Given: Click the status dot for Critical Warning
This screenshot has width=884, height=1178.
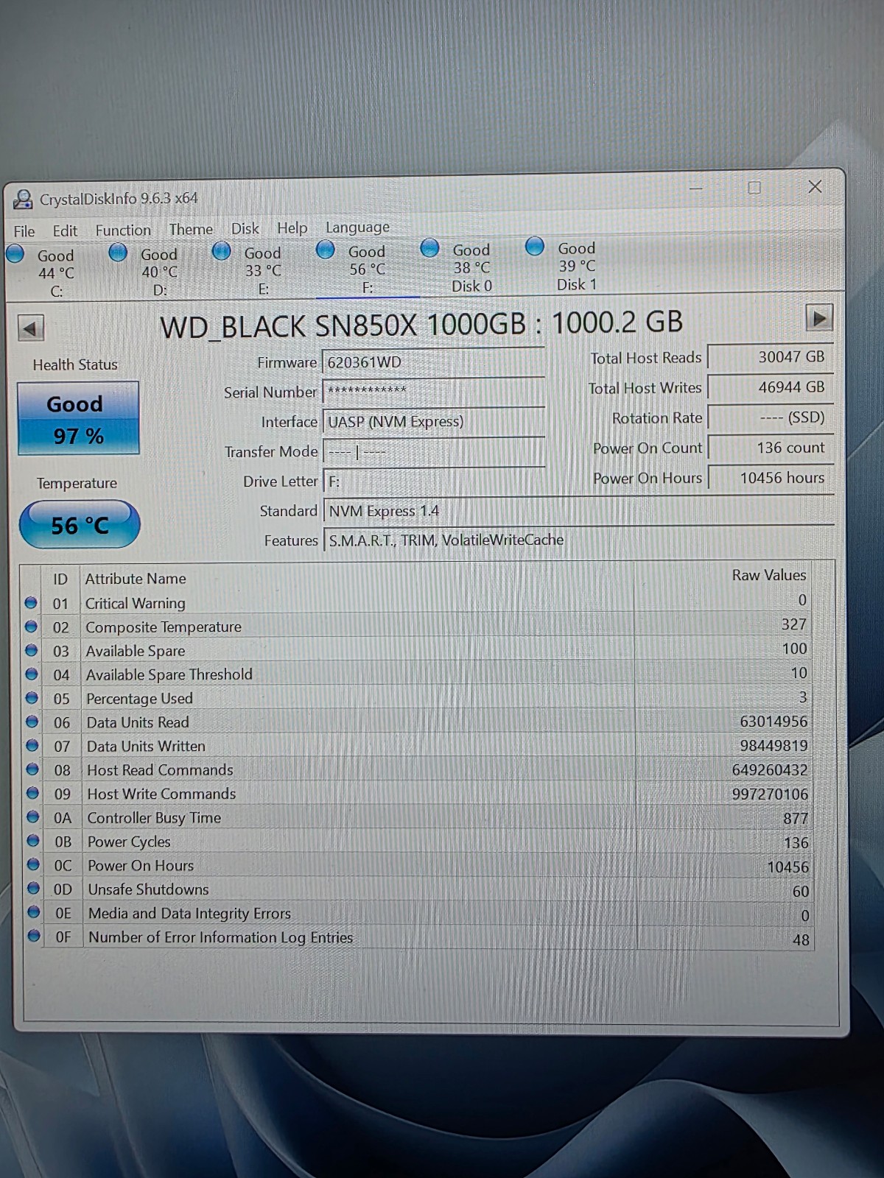Looking at the screenshot, I should click(31, 603).
